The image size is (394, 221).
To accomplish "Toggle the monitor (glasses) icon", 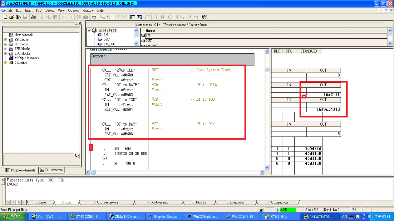I will [x=109, y=17].
